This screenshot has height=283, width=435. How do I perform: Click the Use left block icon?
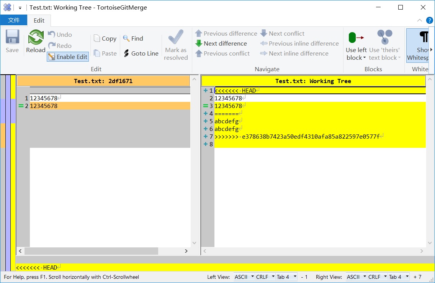(356, 38)
